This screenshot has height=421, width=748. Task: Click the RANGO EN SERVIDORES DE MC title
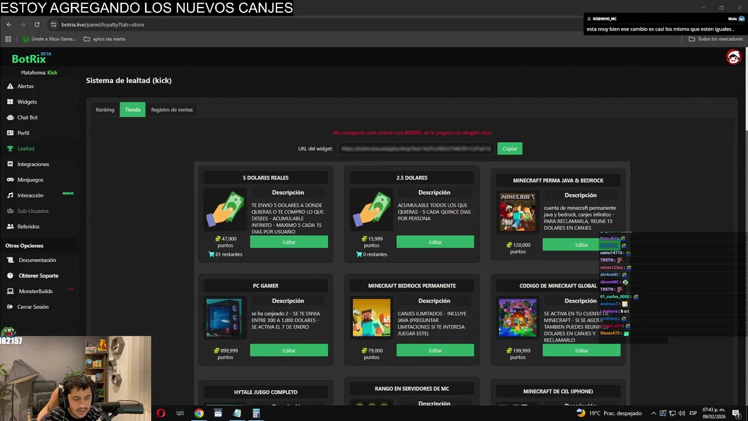412,388
